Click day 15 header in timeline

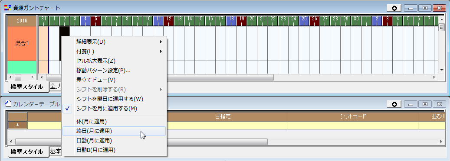[x=200, y=21]
